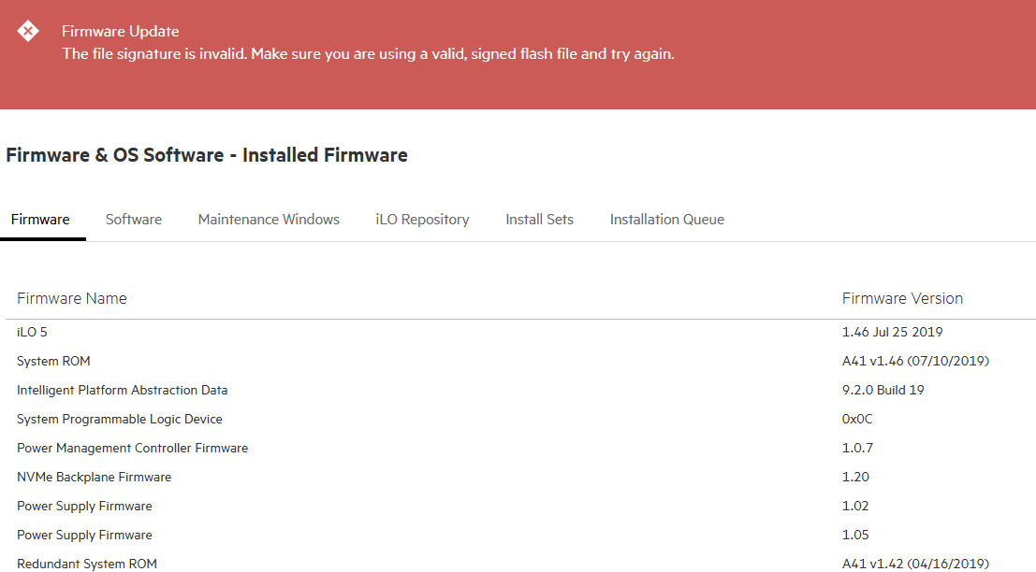Click version A41 v1.42 (04/16/2019)
This screenshot has height=572, width=1036.
pyautogui.click(x=915, y=565)
